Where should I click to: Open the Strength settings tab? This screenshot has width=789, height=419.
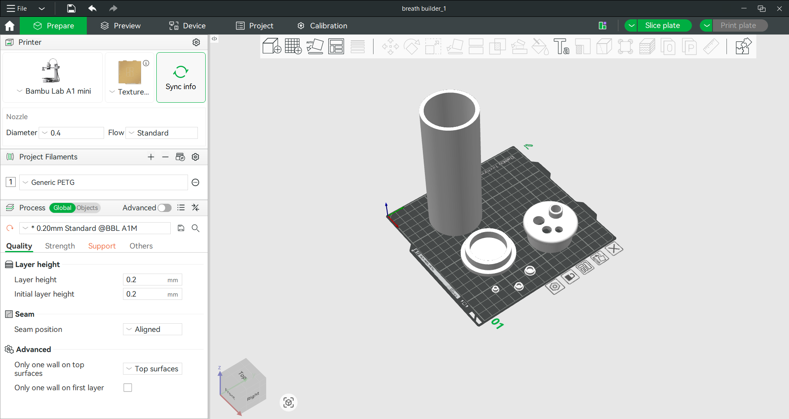coord(60,246)
